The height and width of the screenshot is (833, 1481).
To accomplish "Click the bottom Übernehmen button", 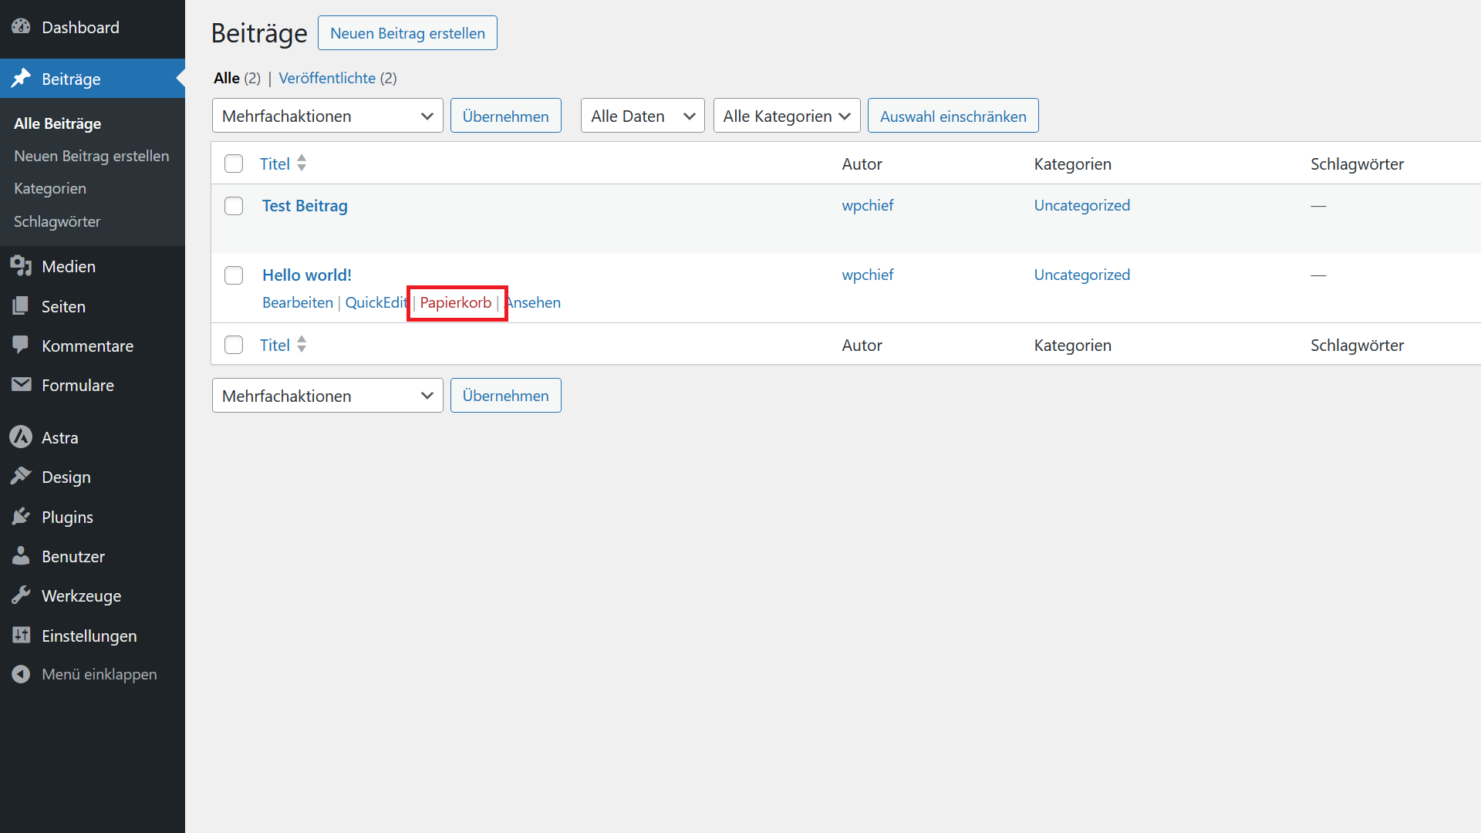I will pyautogui.click(x=506, y=396).
